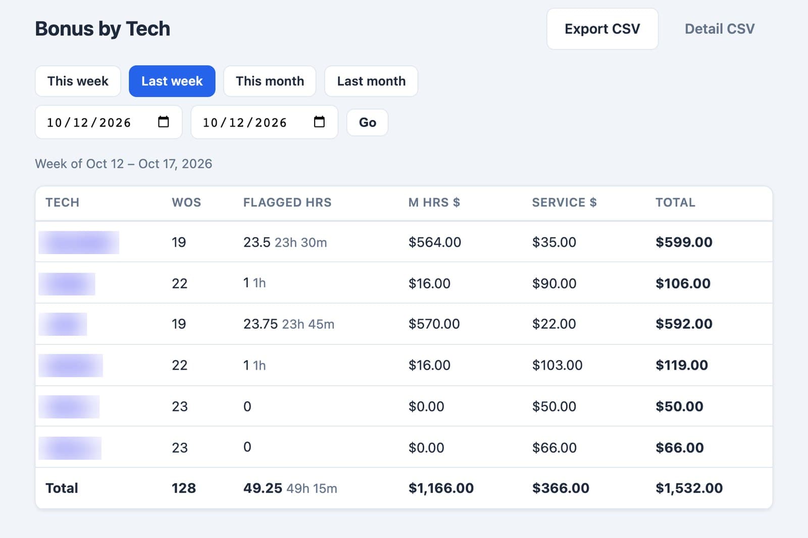
Task: Click the $570.00 M HRS value
Action: pos(434,324)
